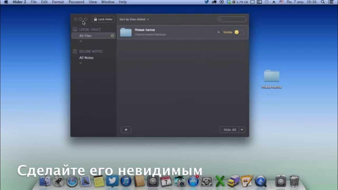The image size is (338, 190).
Task: Open Safari from the Dock
Action: click(72, 182)
